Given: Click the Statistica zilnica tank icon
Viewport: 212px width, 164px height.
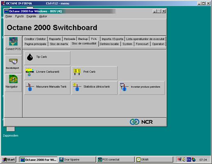Looking at the screenshot, I should (x=77, y=87).
